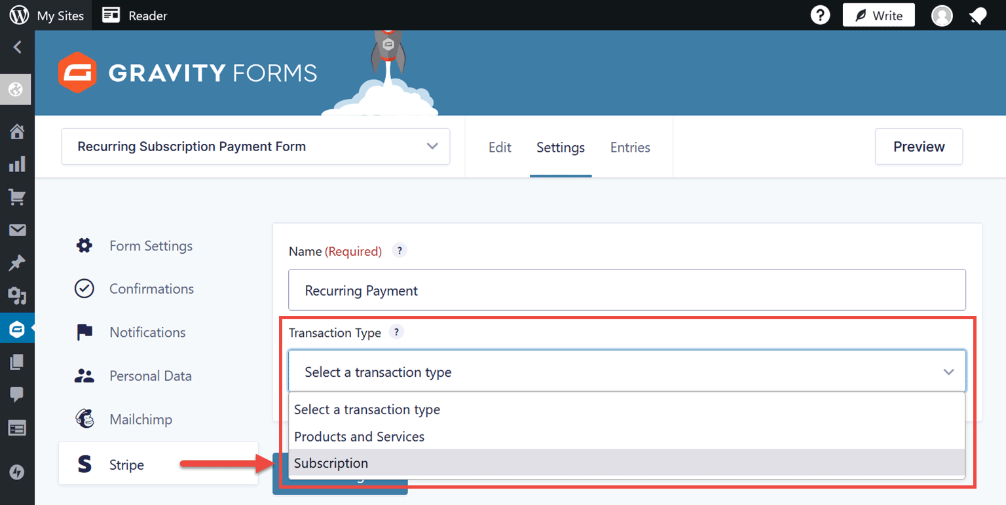Open the Reader
Screen dimensions: 1006x505
(135, 15)
